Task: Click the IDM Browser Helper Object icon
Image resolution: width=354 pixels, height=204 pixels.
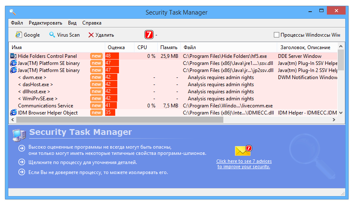Action: tap(13, 112)
